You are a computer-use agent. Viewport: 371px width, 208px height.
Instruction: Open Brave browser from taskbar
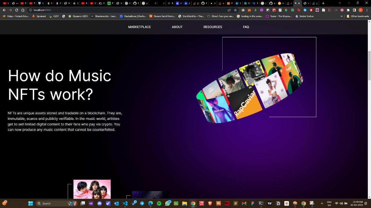pos(210,203)
